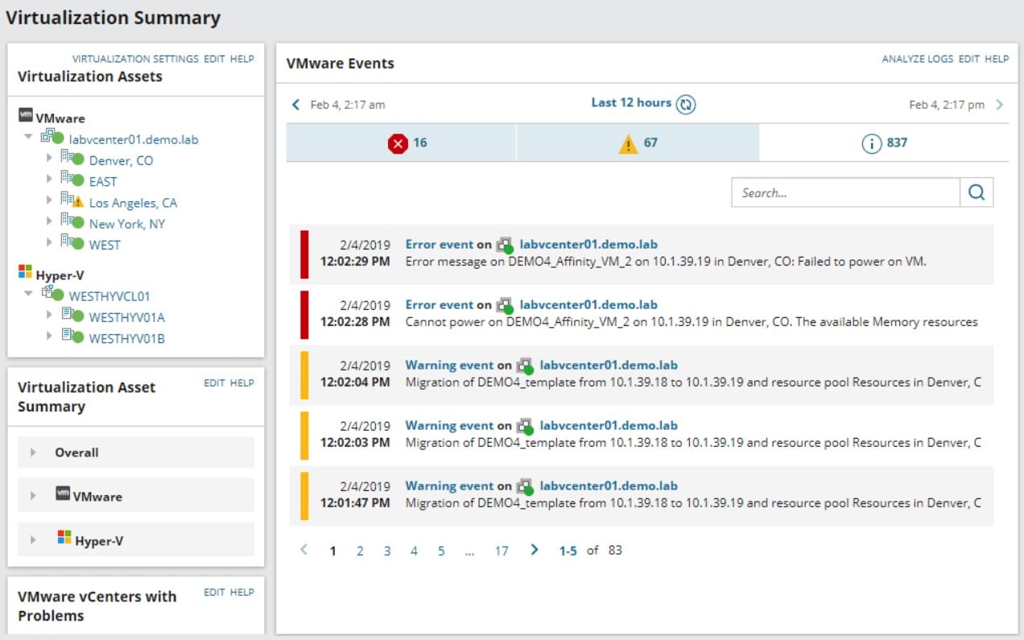This screenshot has width=1024, height=640.
Task: Expand the WESTHYV01B tree node
Action: click(49, 336)
